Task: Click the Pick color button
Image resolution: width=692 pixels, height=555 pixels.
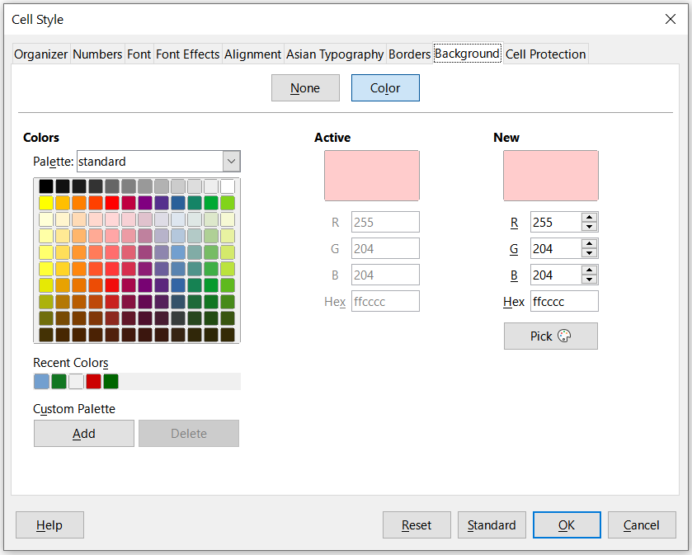Action: click(551, 336)
